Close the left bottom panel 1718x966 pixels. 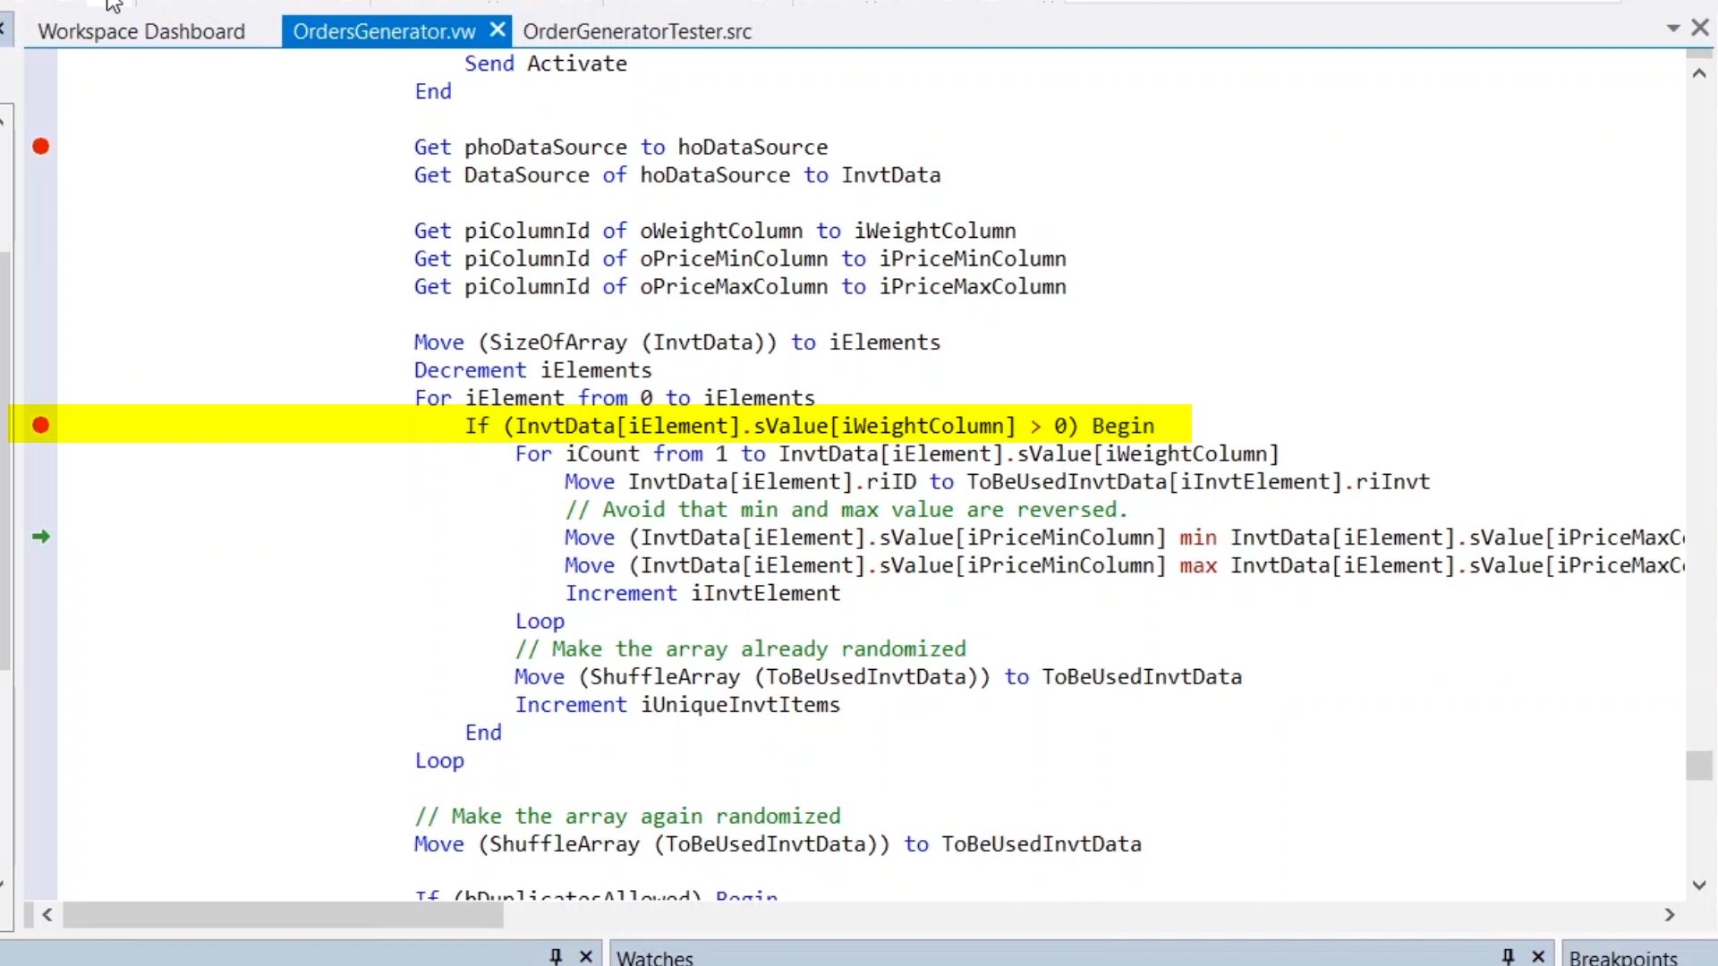586,956
